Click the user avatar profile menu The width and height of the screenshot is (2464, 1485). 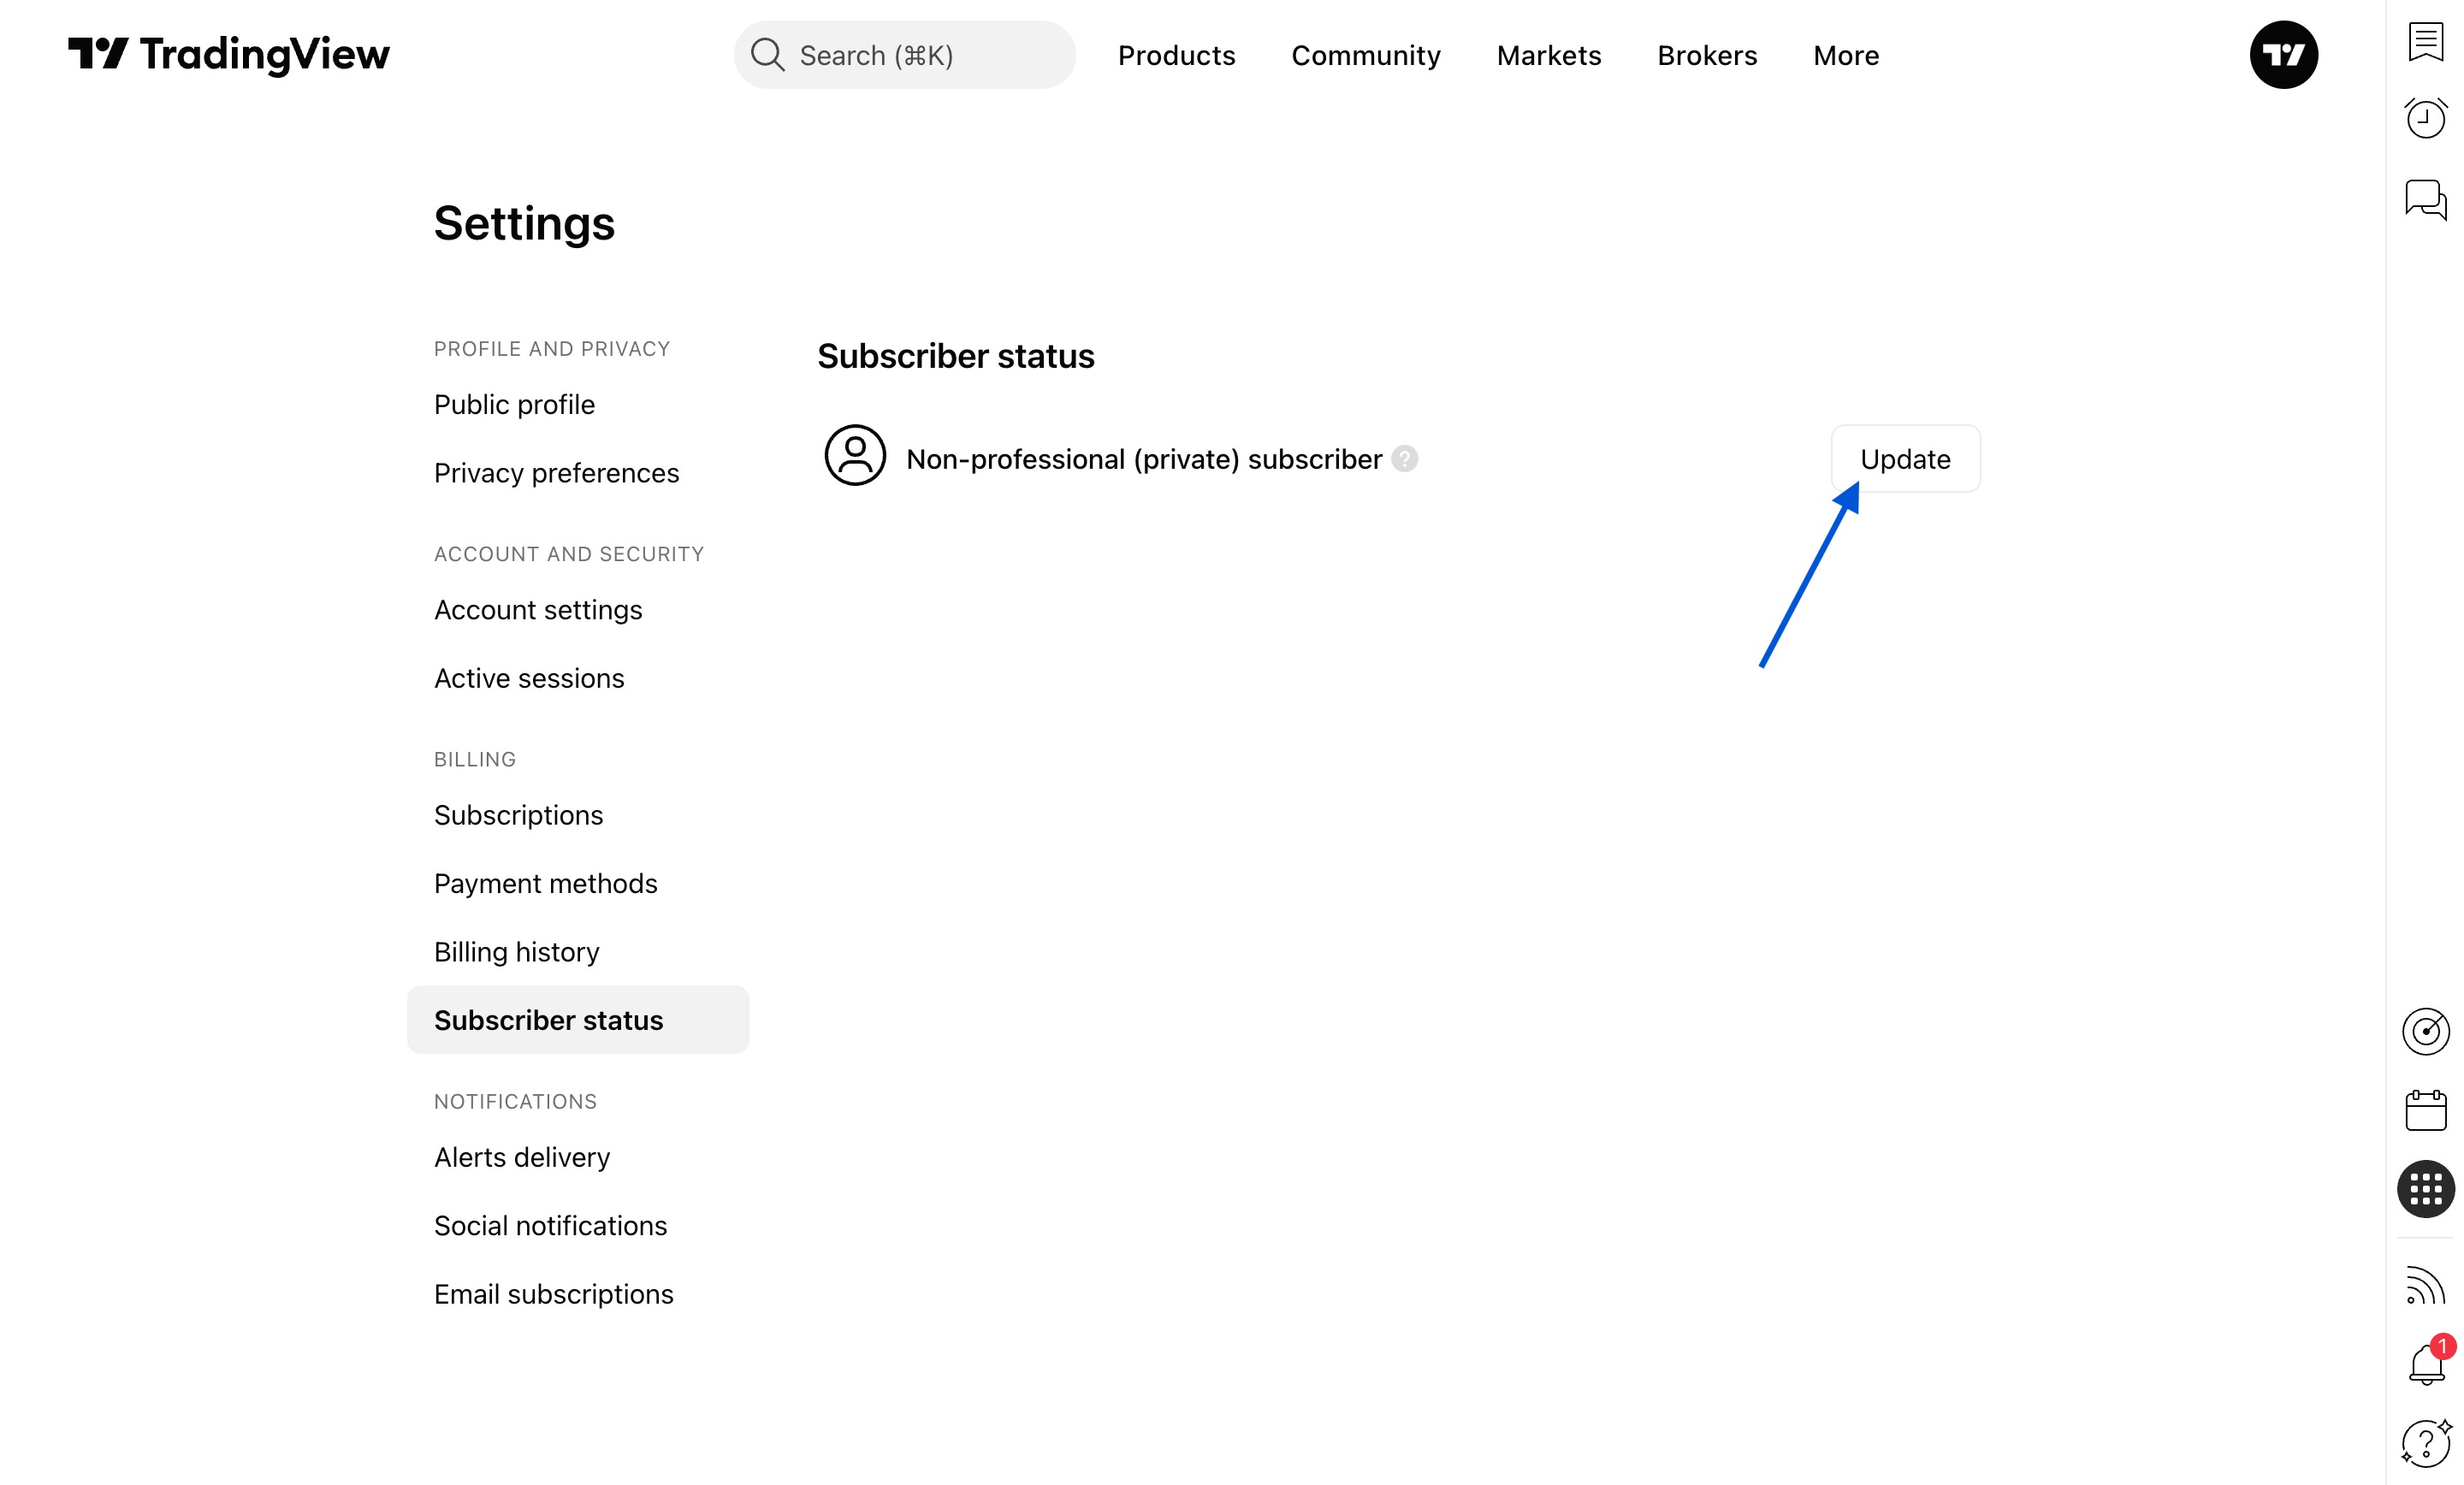(x=2283, y=55)
